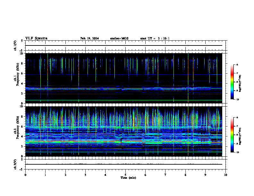Click time axis tick label "10" at far right
Screen dimensions: 254x196
225,175
